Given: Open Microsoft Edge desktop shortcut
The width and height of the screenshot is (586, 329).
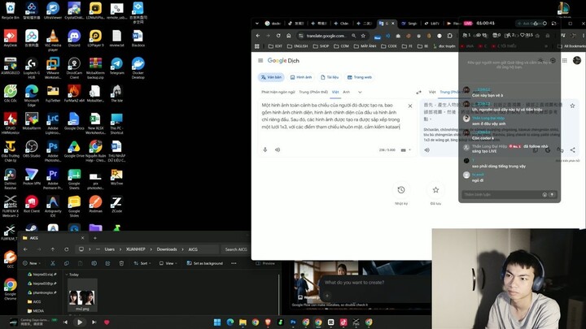Looking at the screenshot, I should pyautogui.click(x=32, y=95).
